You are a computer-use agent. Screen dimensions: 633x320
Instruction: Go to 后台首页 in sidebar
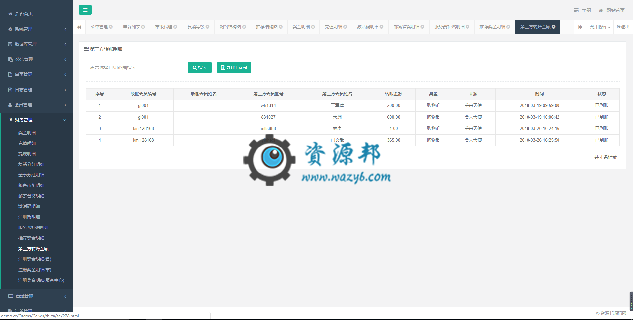click(x=24, y=14)
